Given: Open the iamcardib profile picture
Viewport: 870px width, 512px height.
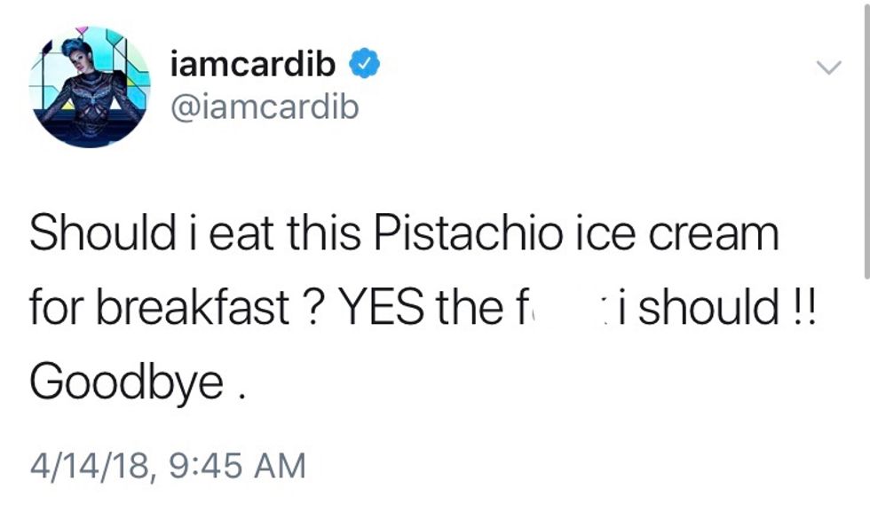Looking at the screenshot, I should (90, 87).
